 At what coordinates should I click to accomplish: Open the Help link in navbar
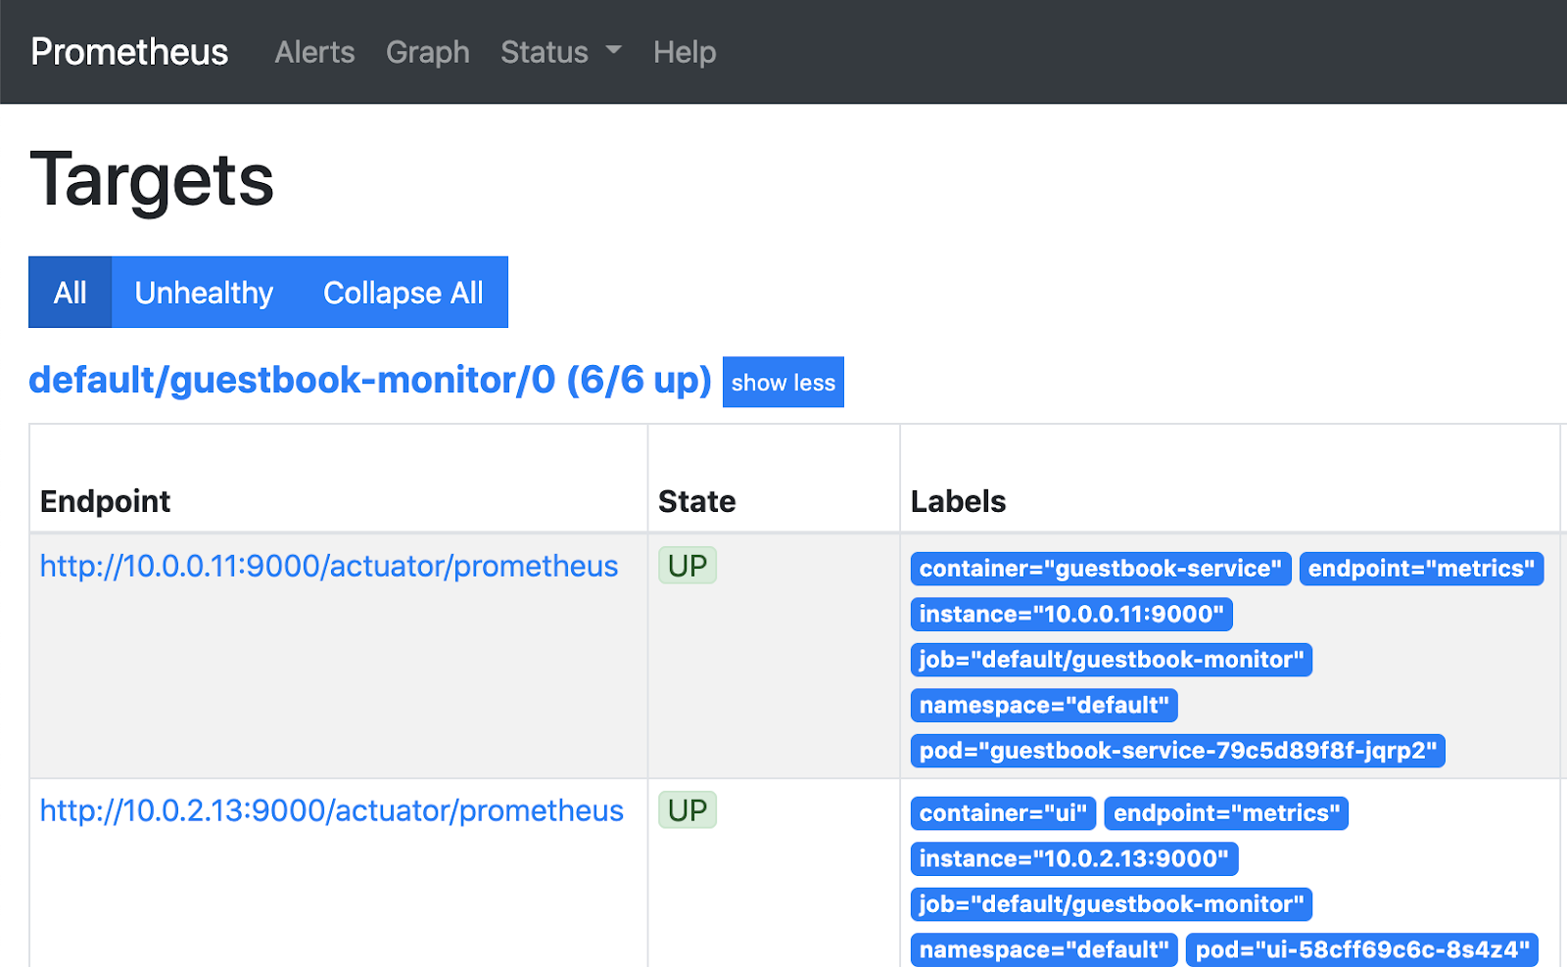(x=684, y=52)
